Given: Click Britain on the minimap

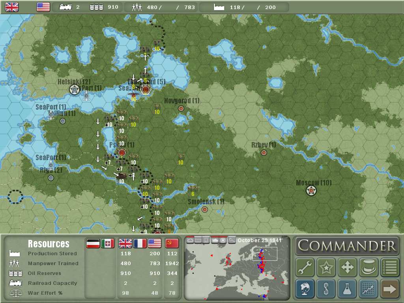Looking at the screenshot, I should 228,259.
